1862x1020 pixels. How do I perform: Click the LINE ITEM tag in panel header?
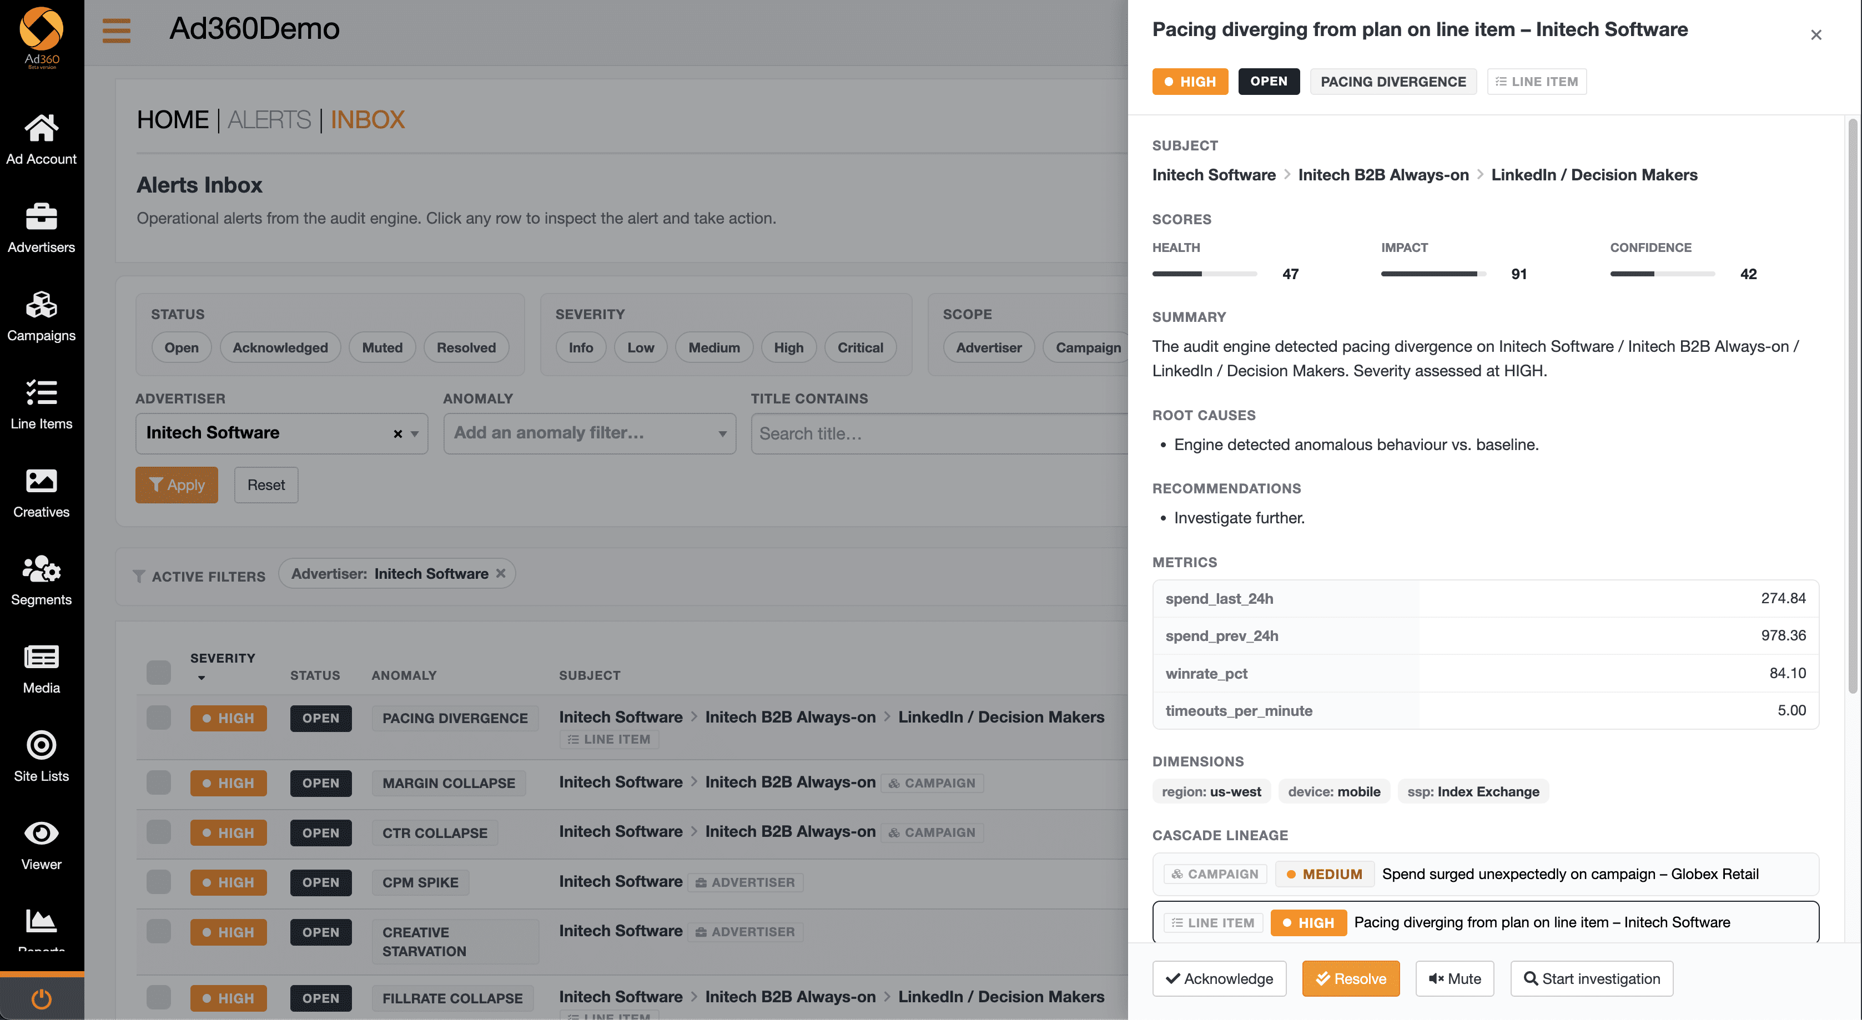pyautogui.click(x=1537, y=82)
